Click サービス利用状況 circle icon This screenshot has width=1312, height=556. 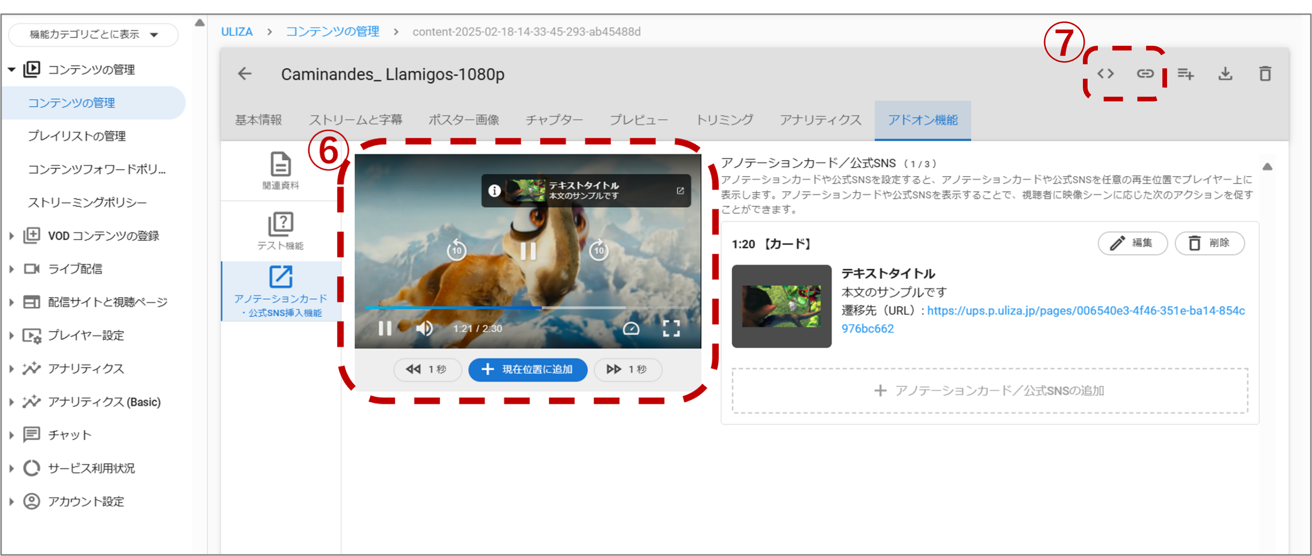(x=32, y=469)
